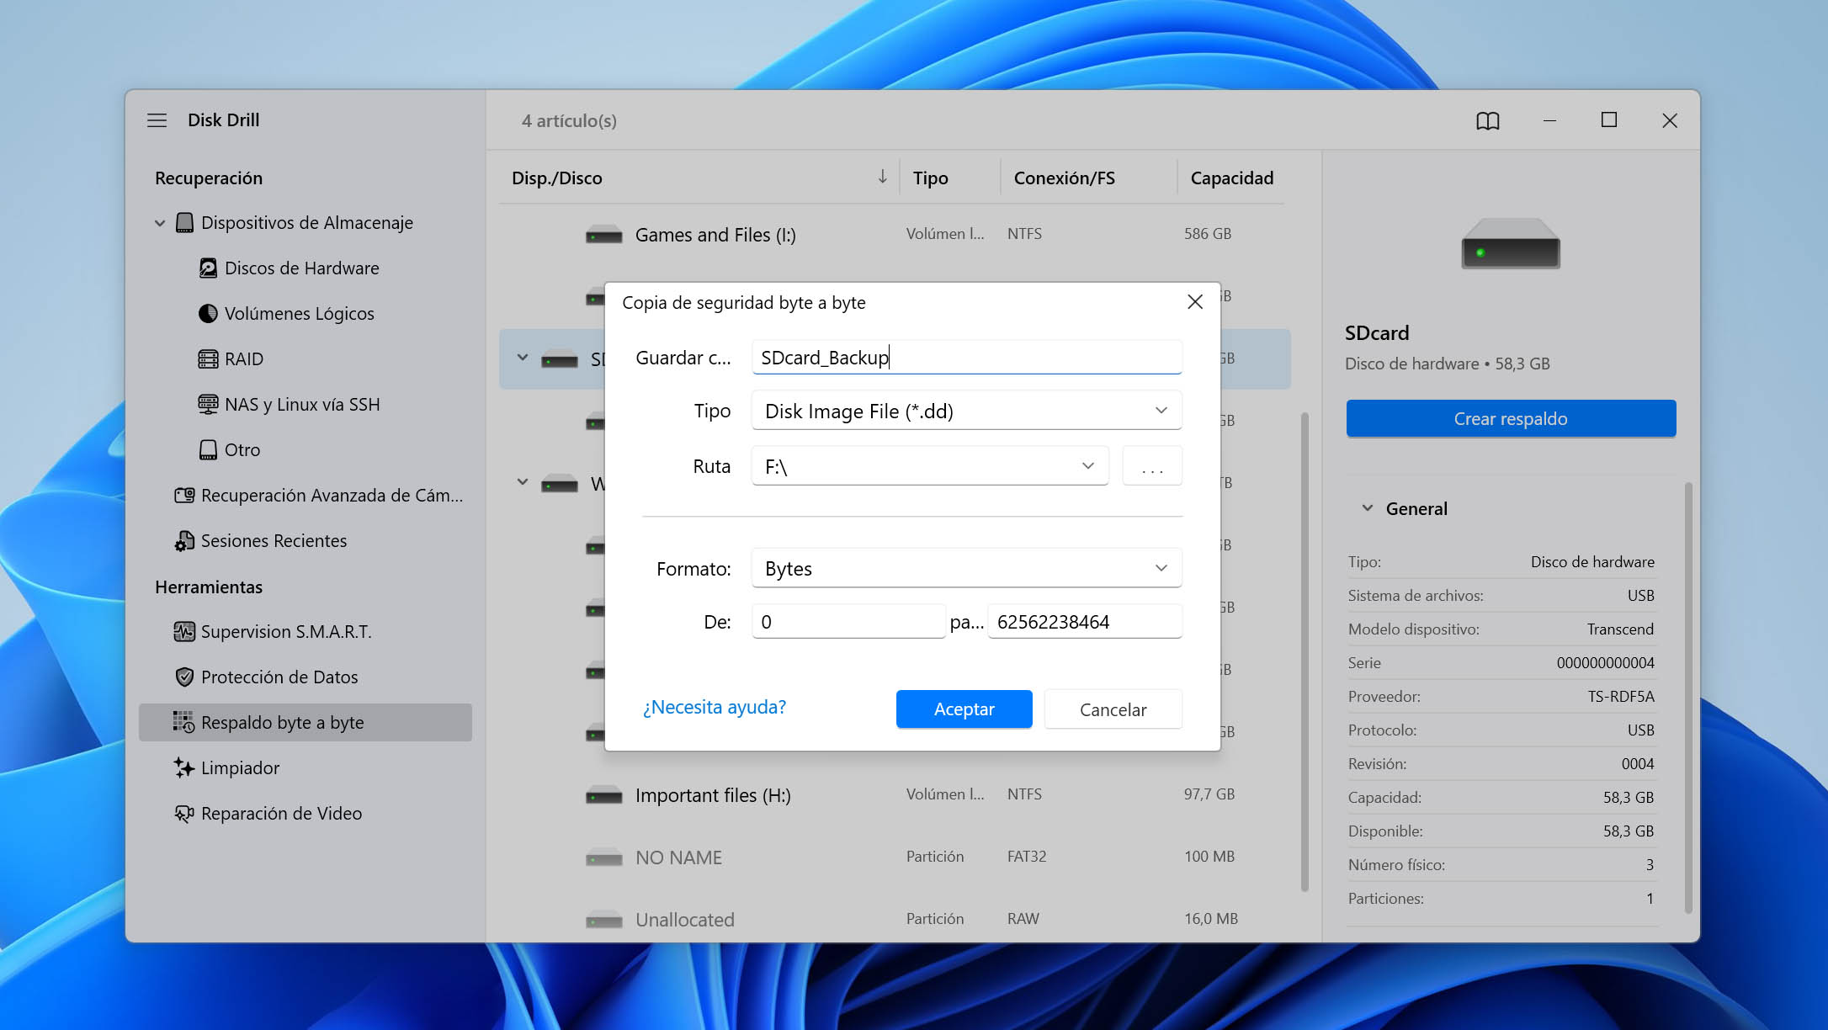Image resolution: width=1828 pixels, height=1030 pixels.
Task: Click the Sesiones Recientes icon
Action: pyautogui.click(x=184, y=541)
